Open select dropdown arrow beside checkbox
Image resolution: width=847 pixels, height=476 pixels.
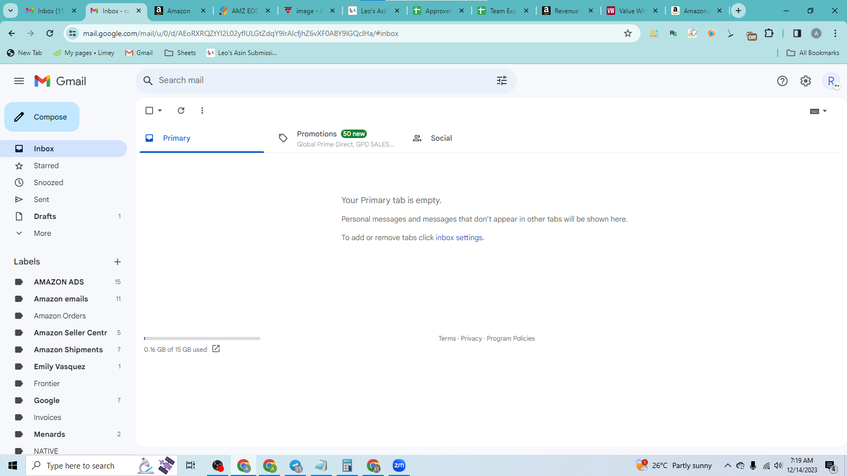[160, 111]
